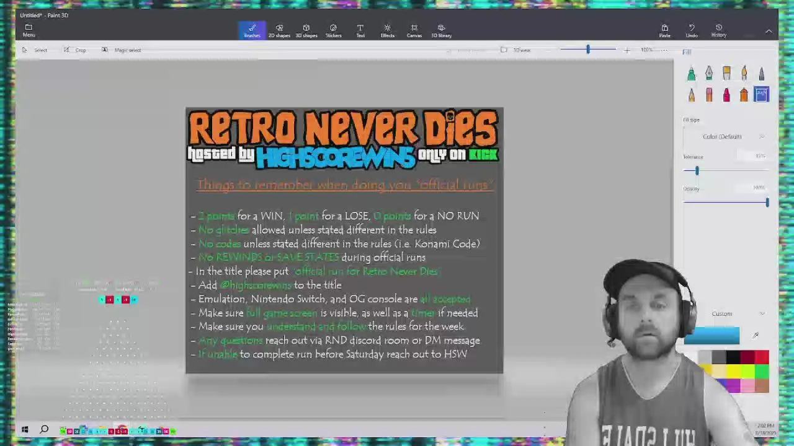Open the Canvas settings tab
Screen dimensions: 794x446
414,30
